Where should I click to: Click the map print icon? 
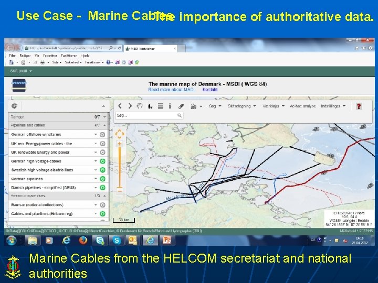(x=193, y=106)
